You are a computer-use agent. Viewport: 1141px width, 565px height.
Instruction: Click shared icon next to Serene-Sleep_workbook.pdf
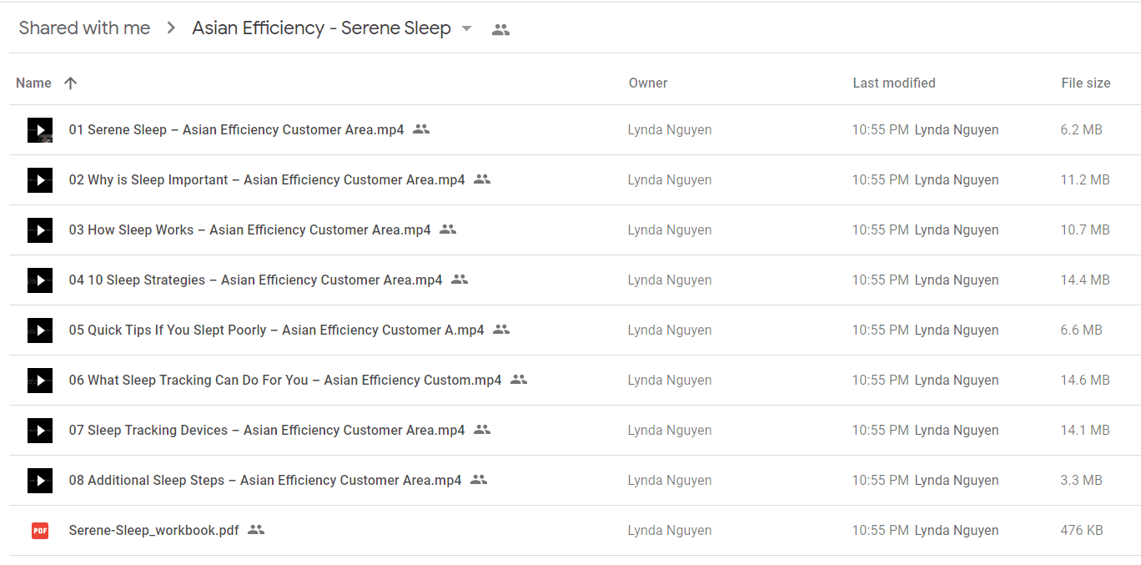coord(256,530)
